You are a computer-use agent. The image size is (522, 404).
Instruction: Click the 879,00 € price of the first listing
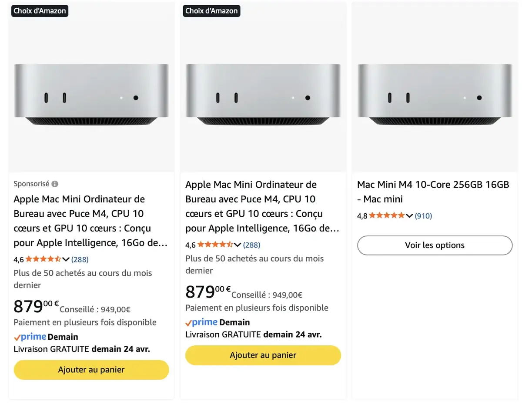[33, 307]
